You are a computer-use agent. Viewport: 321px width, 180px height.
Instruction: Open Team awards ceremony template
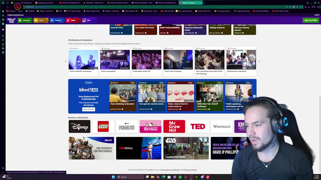pos(83,61)
